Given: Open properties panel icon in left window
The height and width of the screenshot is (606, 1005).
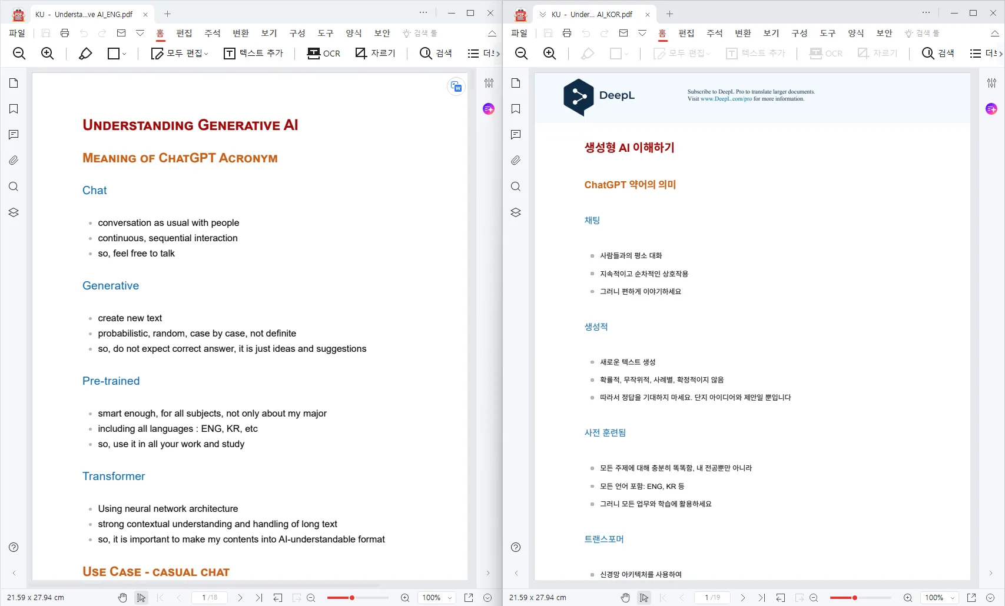Looking at the screenshot, I should 489,83.
